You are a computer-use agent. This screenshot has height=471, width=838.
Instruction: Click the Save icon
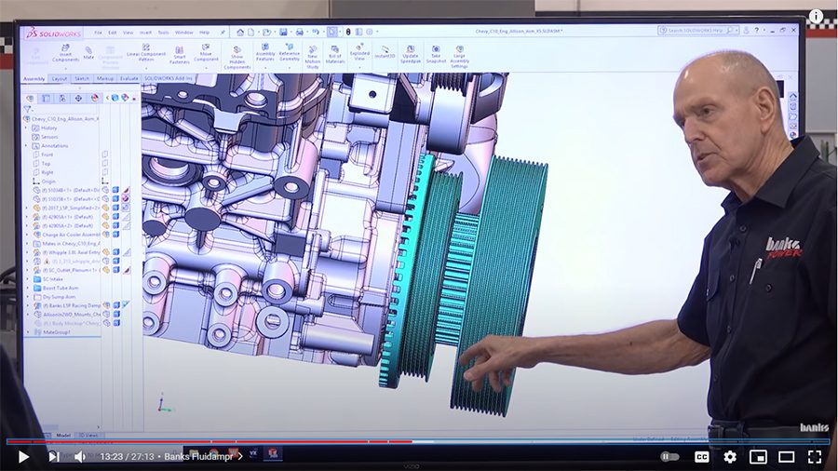coord(283,32)
